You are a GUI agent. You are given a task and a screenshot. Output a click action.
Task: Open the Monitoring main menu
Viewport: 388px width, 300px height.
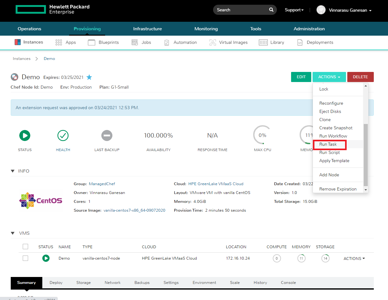pyautogui.click(x=206, y=29)
